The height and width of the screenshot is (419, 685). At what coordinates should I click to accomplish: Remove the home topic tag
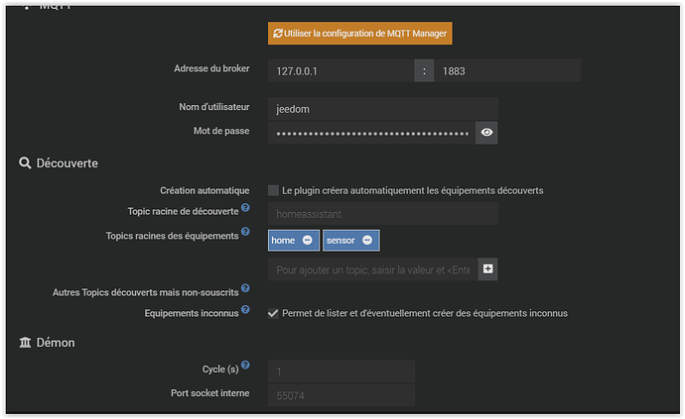coord(308,241)
